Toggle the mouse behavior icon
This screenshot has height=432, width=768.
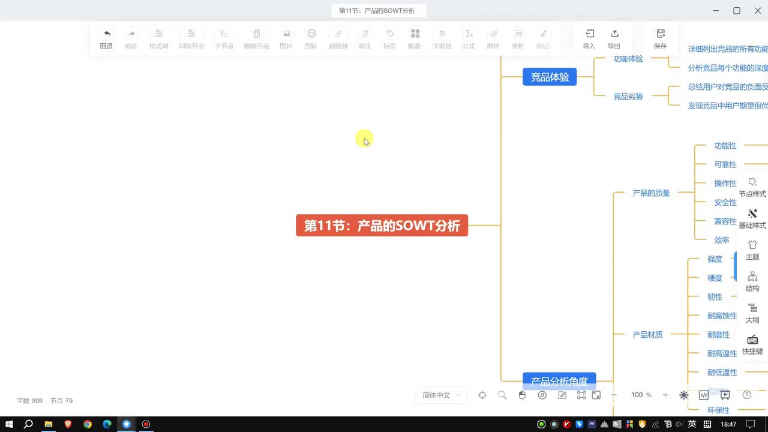[x=522, y=395]
